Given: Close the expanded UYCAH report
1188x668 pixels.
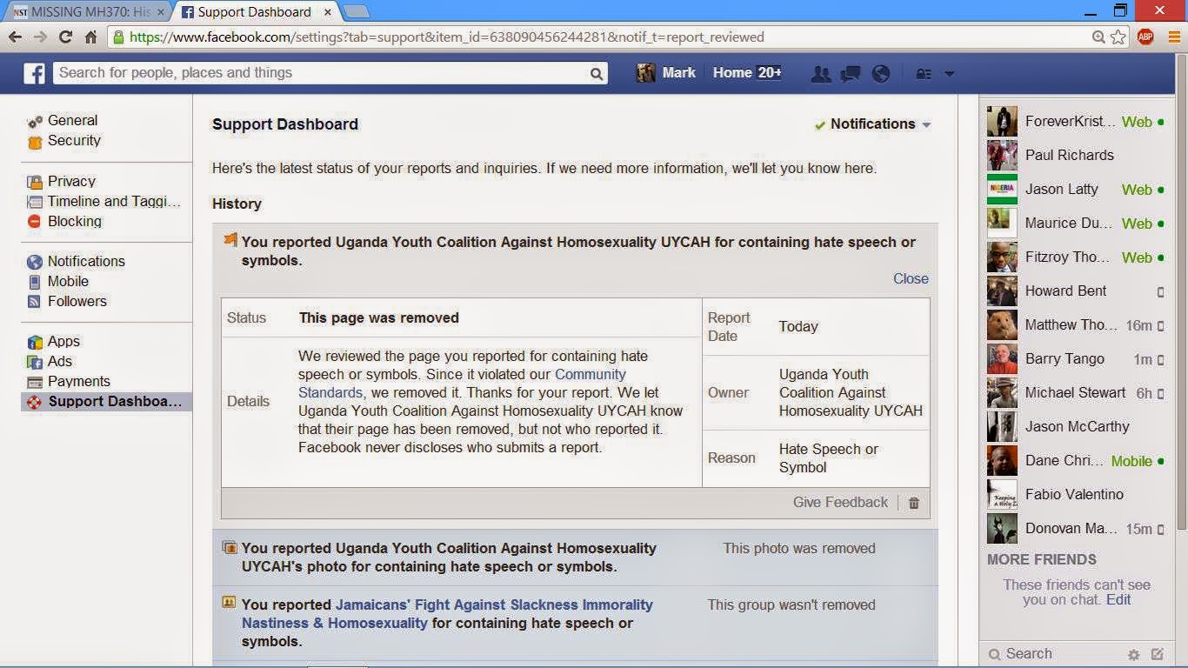Looking at the screenshot, I should pos(911,278).
